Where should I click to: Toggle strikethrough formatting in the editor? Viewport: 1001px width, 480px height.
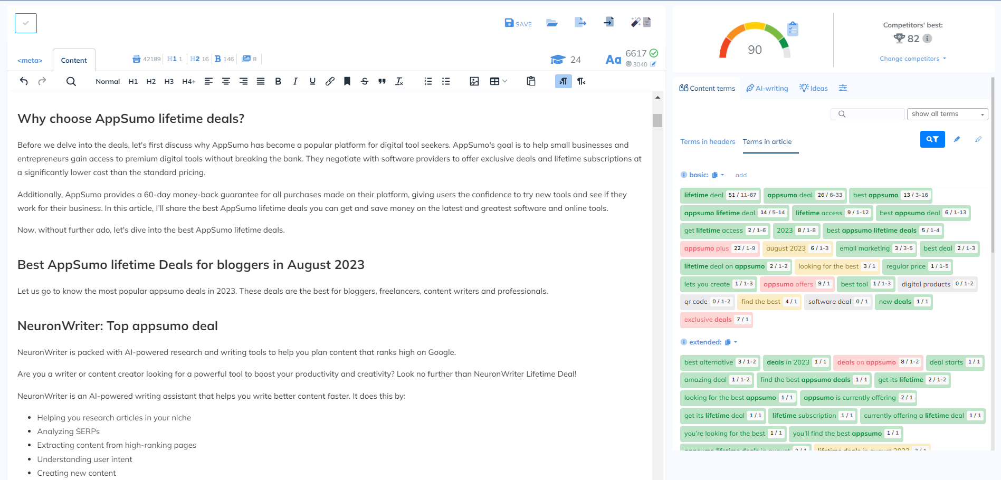[364, 81]
